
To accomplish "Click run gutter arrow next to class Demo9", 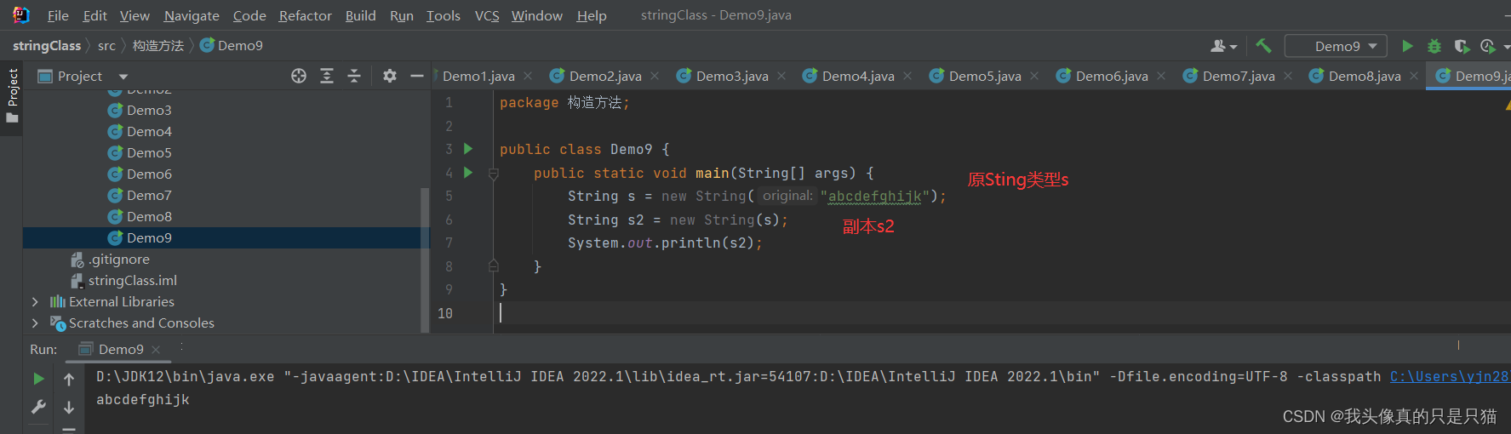I will pyautogui.click(x=468, y=149).
